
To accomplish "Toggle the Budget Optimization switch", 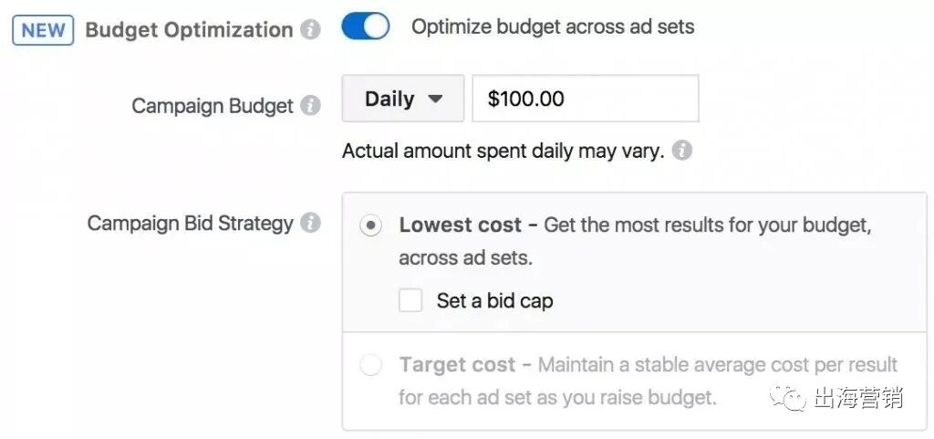I will pyautogui.click(x=365, y=27).
